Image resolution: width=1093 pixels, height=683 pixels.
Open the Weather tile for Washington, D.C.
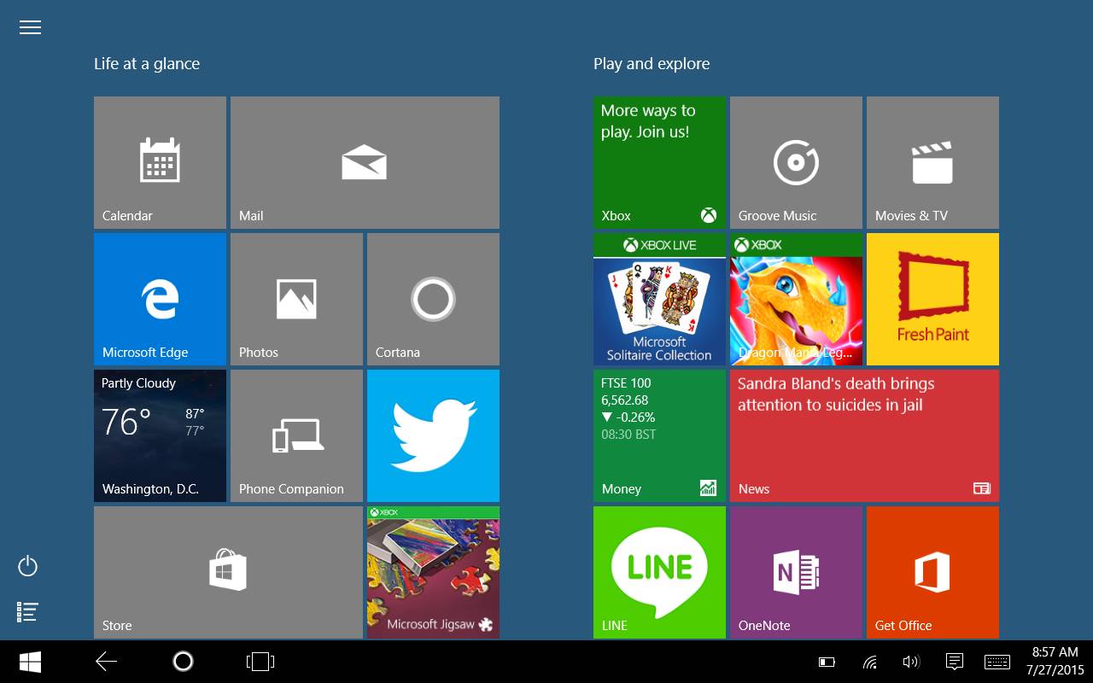160,435
